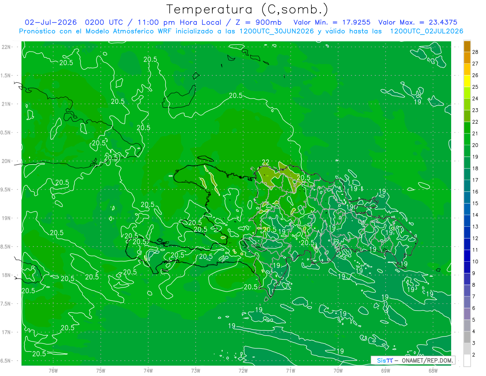486x376 pixels.
Task: Click the '17N' latitude axis label
Action: [x=6, y=332]
